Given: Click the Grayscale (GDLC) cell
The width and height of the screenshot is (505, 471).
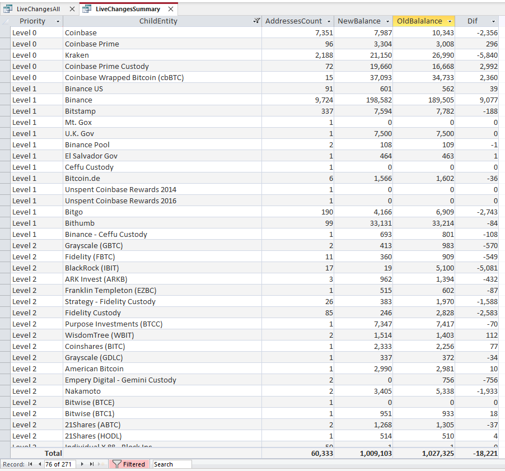Looking at the screenshot, I should click(x=162, y=358).
